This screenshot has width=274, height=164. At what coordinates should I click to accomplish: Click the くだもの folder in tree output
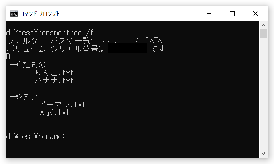[x=31, y=65]
